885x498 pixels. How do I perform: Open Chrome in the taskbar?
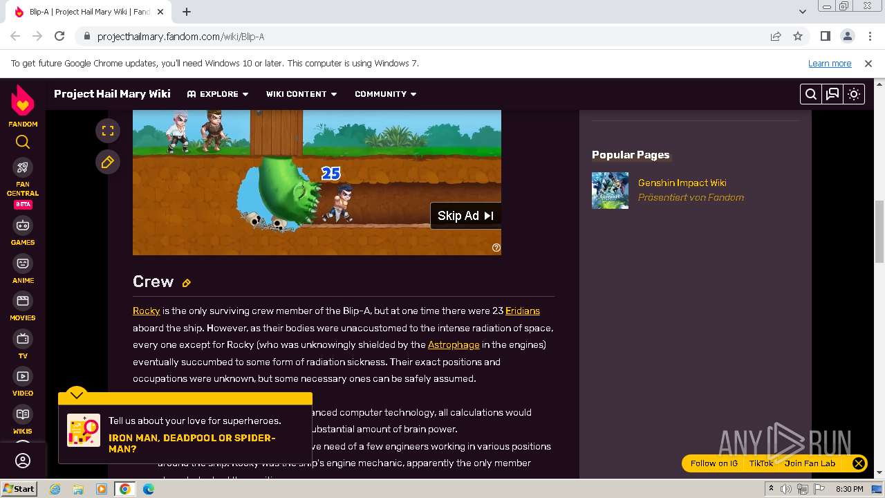[124, 489]
